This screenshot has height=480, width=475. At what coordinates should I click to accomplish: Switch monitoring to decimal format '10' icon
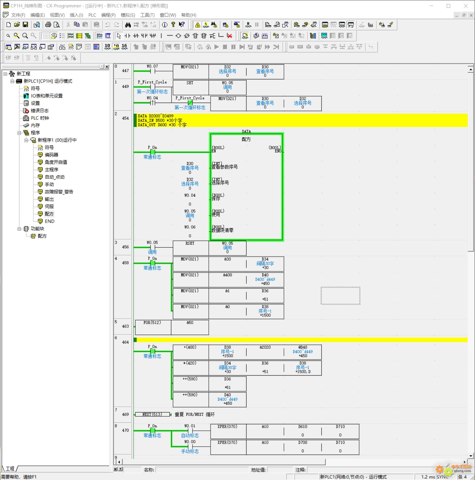(107, 47)
